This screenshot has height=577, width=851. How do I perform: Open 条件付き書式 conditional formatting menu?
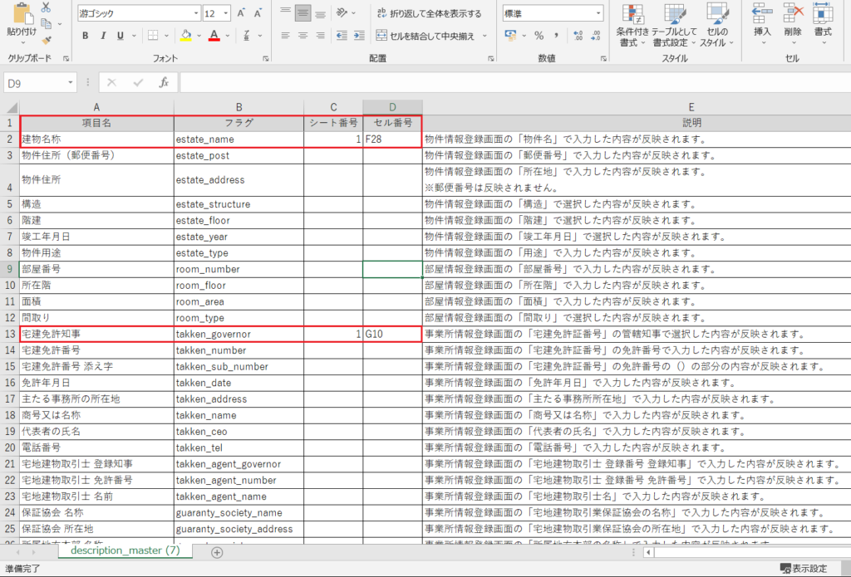click(x=632, y=24)
